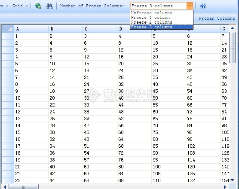Click cell 68 in row 17

(x=135, y=146)
